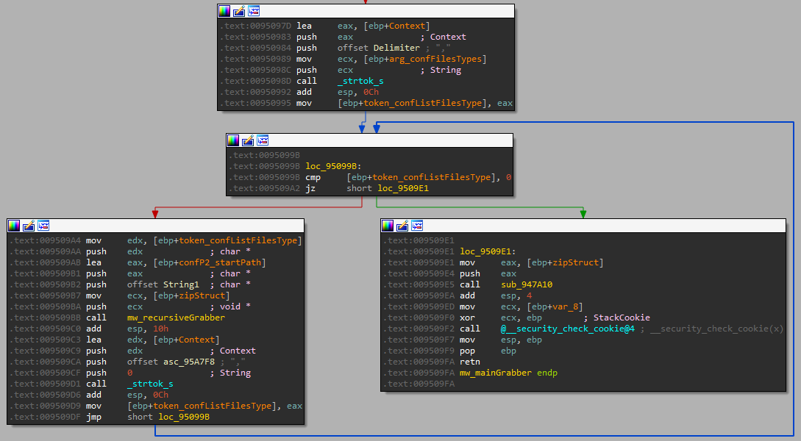Click pencil edit icon on mw_recursiveGrabber block

click(29, 226)
